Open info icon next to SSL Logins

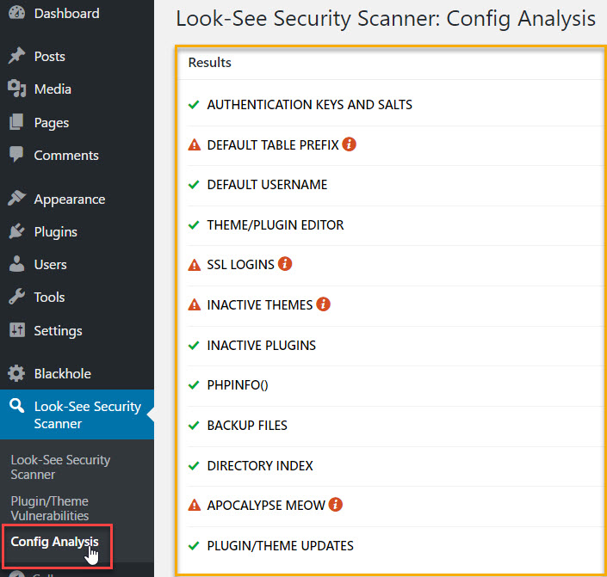tap(285, 264)
